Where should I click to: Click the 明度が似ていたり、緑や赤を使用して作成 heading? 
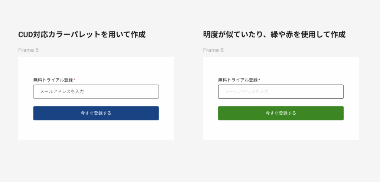(274, 34)
